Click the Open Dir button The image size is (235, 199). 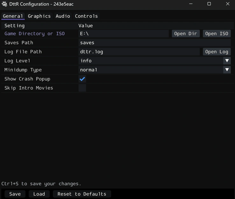coord(186,33)
